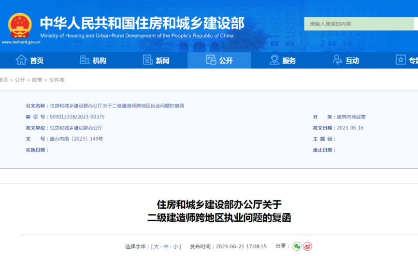Image resolution: width=418 pixels, height=256 pixels.
Task: Set font size to 中
Action: (x=166, y=246)
